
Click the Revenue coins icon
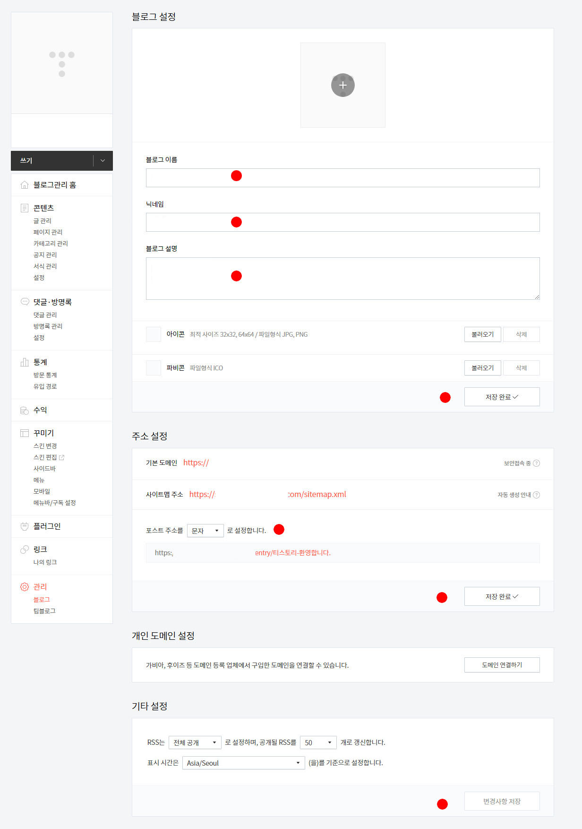pyautogui.click(x=25, y=410)
